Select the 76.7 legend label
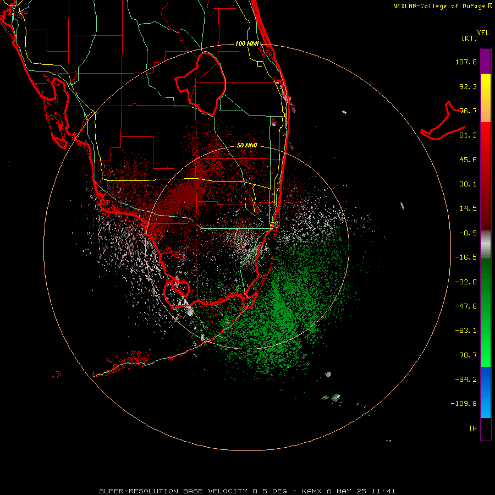This screenshot has height=495, width=495. (x=468, y=111)
